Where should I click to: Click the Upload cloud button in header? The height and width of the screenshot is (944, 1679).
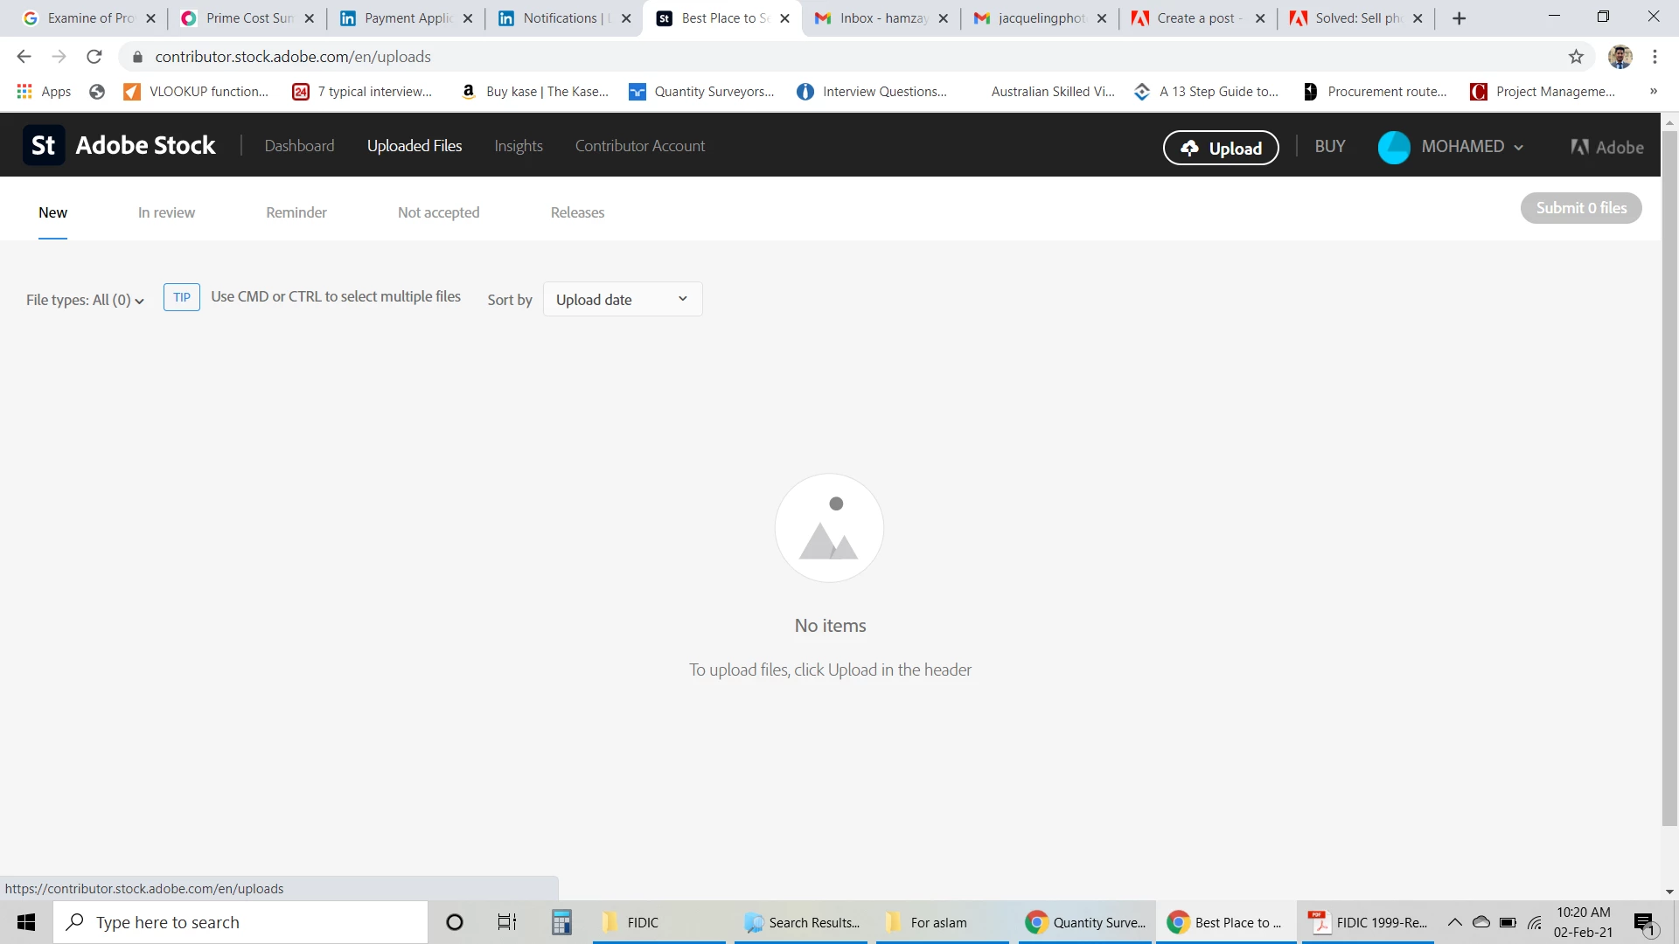pos(1221,148)
